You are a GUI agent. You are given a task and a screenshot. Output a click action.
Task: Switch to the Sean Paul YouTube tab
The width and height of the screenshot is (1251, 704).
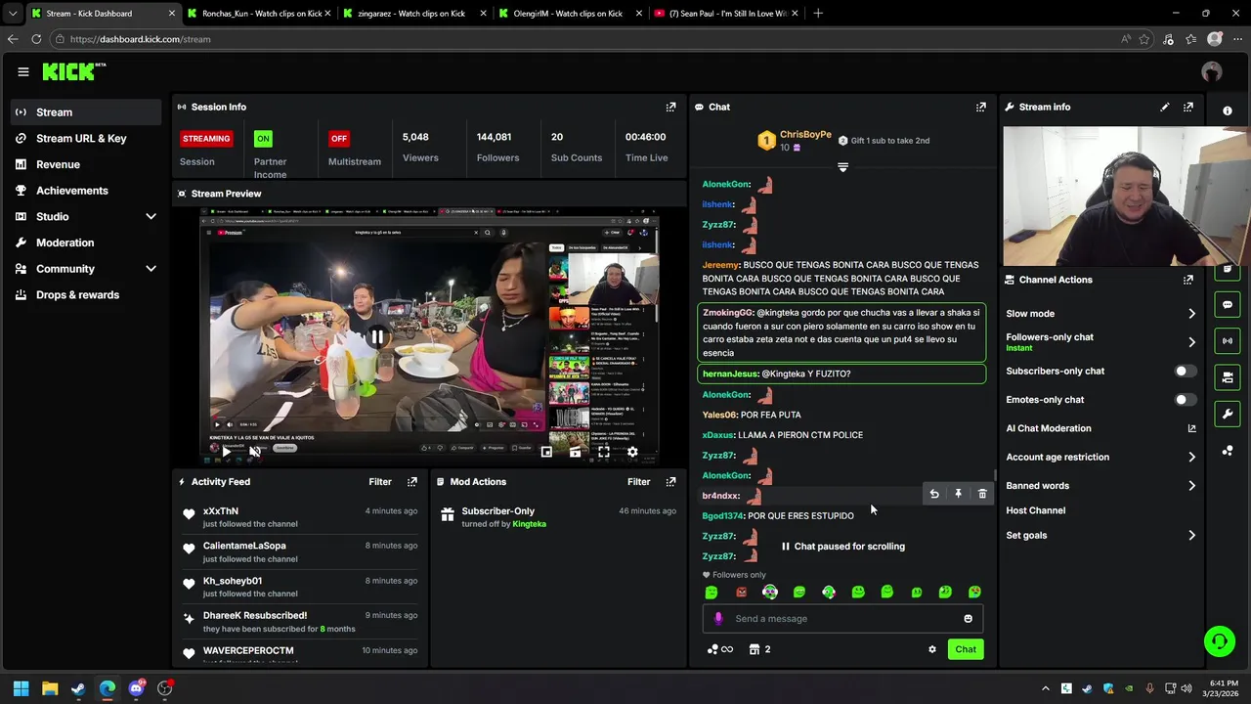tap(726, 14)
